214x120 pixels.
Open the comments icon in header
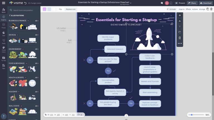tap(162, 3)
